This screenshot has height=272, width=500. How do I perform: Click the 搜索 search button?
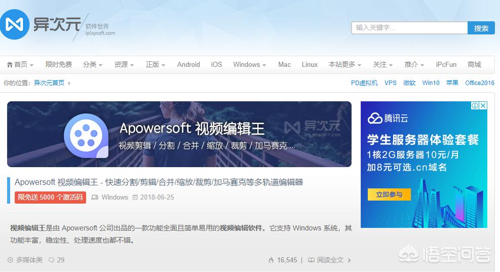[481, 28]
